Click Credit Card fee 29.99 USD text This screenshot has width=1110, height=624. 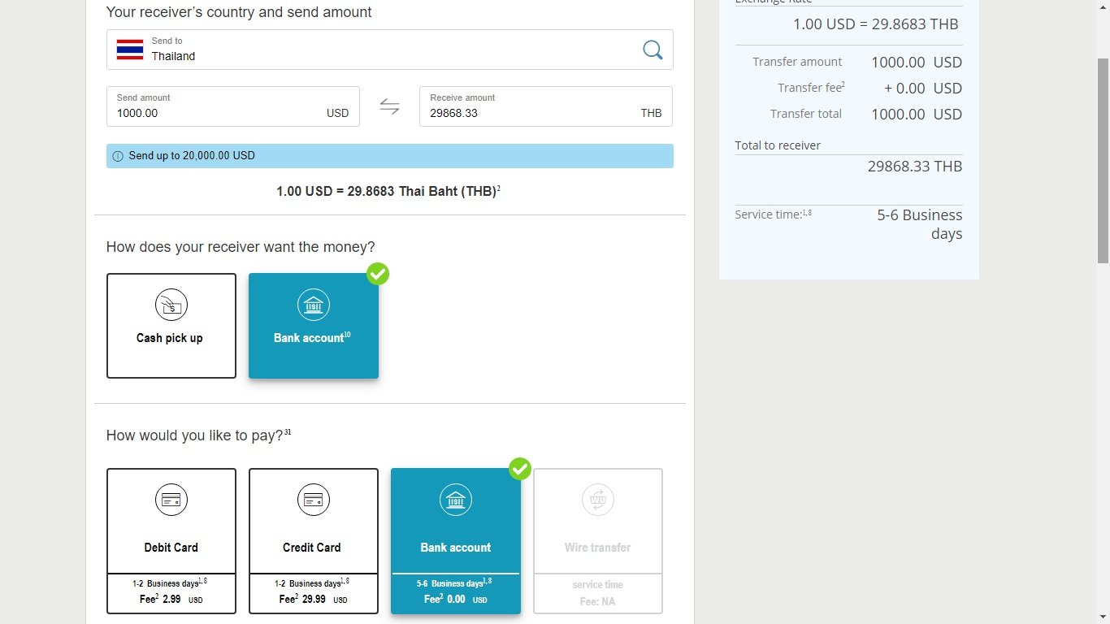314,599
